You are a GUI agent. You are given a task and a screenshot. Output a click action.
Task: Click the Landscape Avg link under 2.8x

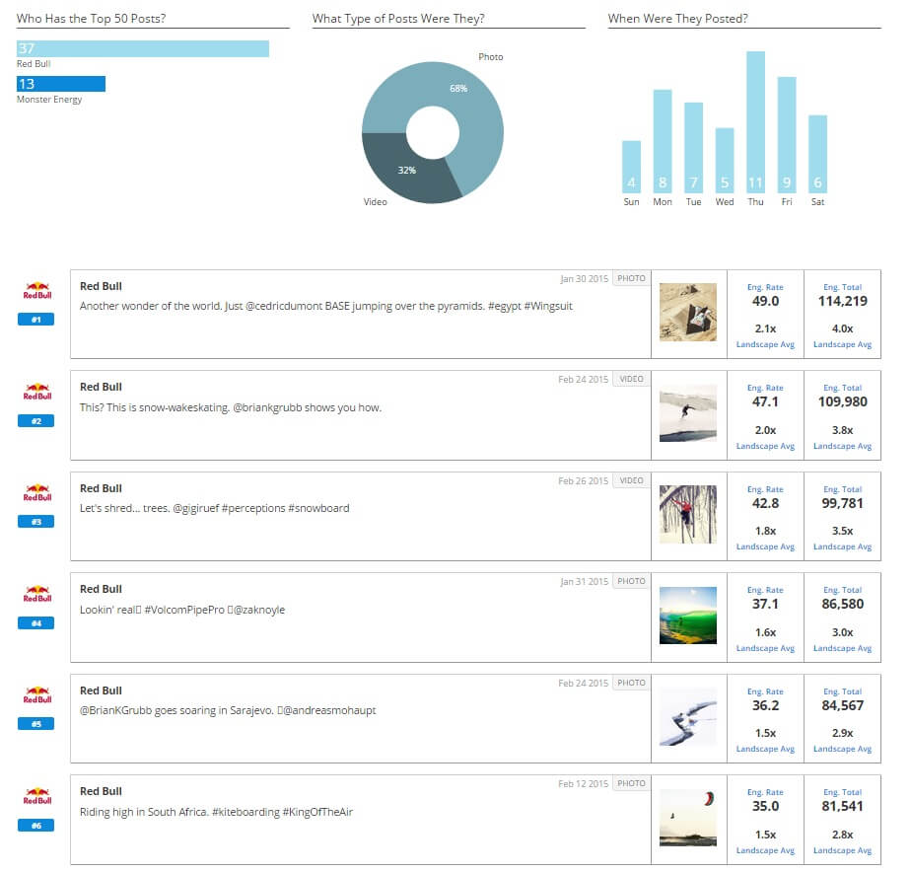(842, 850)
